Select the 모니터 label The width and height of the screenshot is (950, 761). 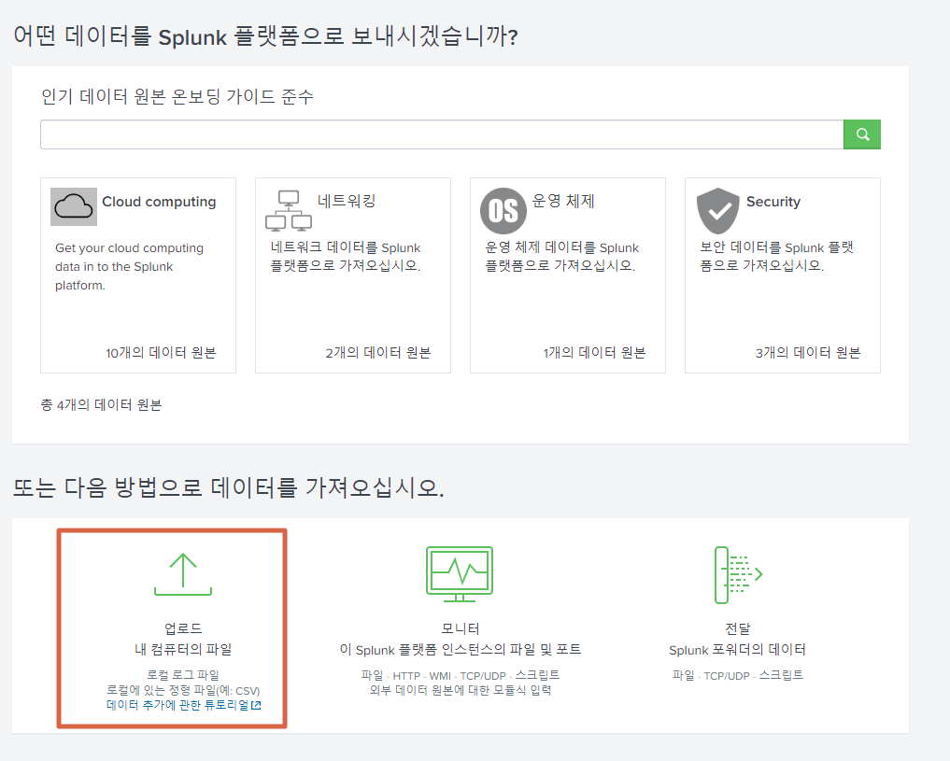coord(461,628)
